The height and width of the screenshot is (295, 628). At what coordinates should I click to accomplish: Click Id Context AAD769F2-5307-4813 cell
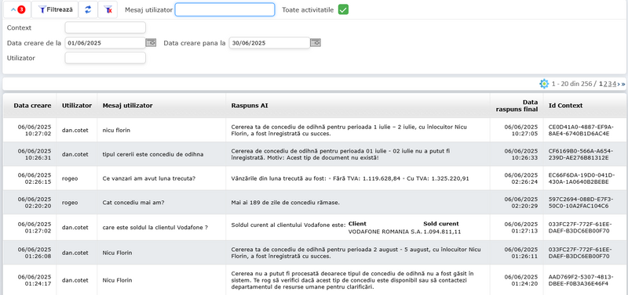(581, 280)
